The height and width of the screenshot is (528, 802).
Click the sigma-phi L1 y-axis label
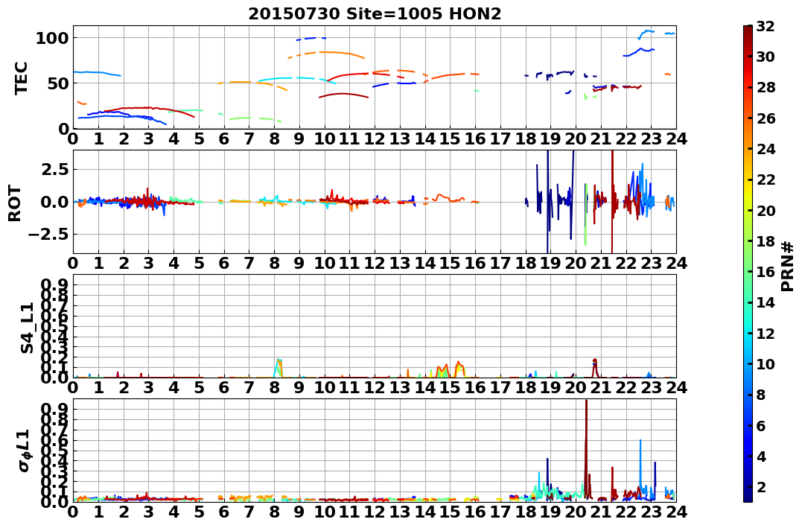(24, 451)
